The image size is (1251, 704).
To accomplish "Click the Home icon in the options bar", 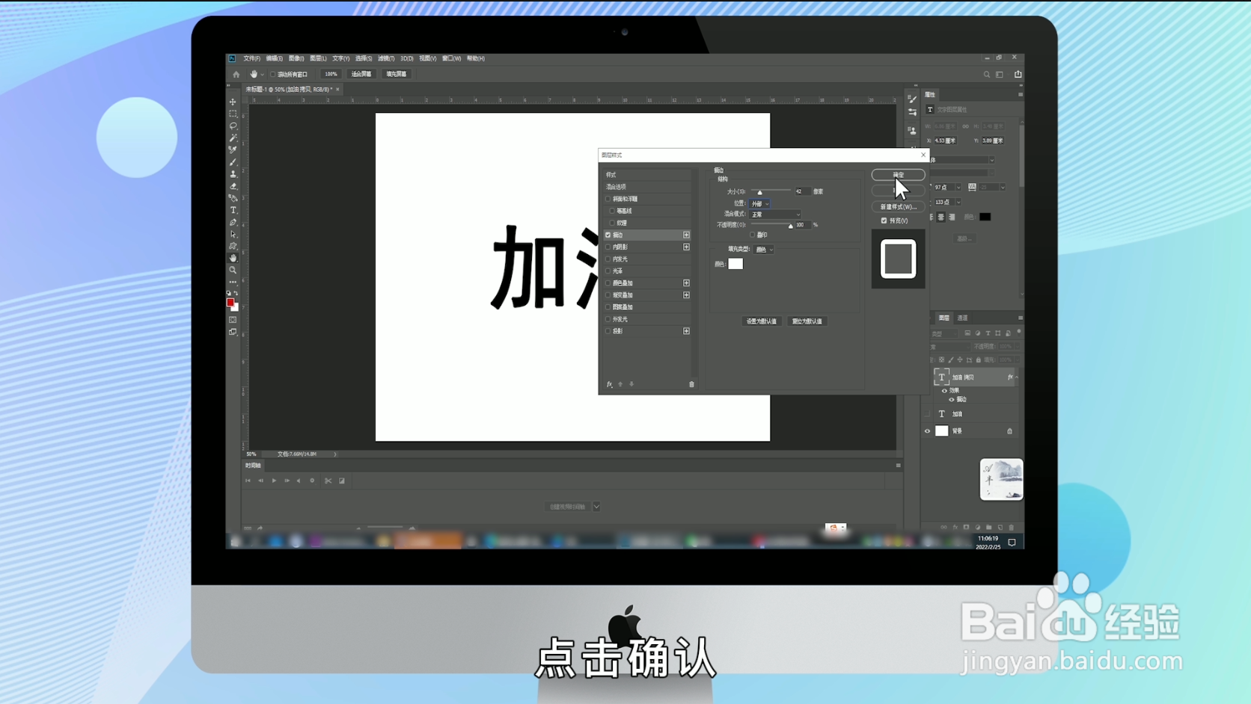I will click(x=235, y=74).
